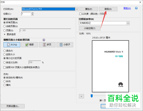Select the 大小 size button
Image resolution: width=143 pixels, height=111 pixels.
(12, 45)
